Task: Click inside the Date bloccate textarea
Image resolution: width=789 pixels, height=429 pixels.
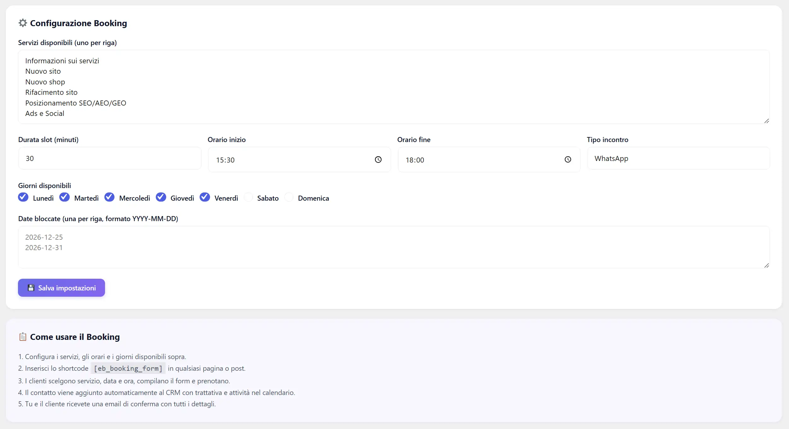Action: (394, 247)
